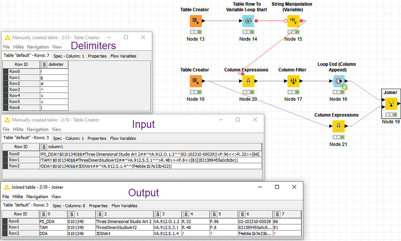Select the Table Creator node labeled Node 10
401x241 pixels.
pyautogui.click(x=195, y=81)
